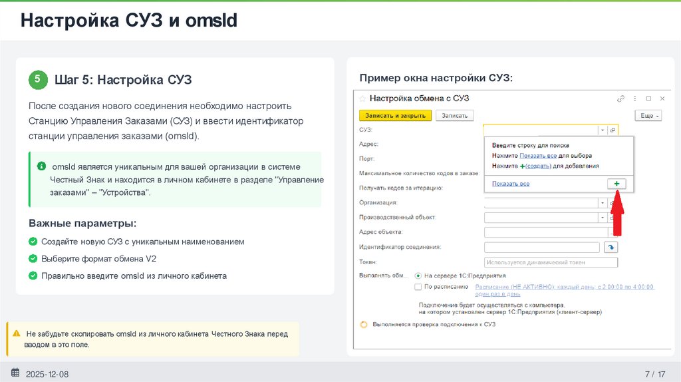The image size is (681, 382).
Task: Open the Расписание (НЕ АКТИВНО) schedule link
Action: pyautogui.click(x=564, y=290)
